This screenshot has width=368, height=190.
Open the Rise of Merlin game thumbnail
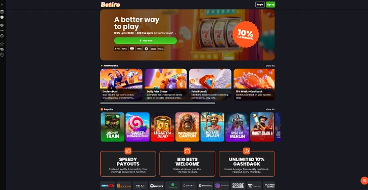tap(237, 127)
